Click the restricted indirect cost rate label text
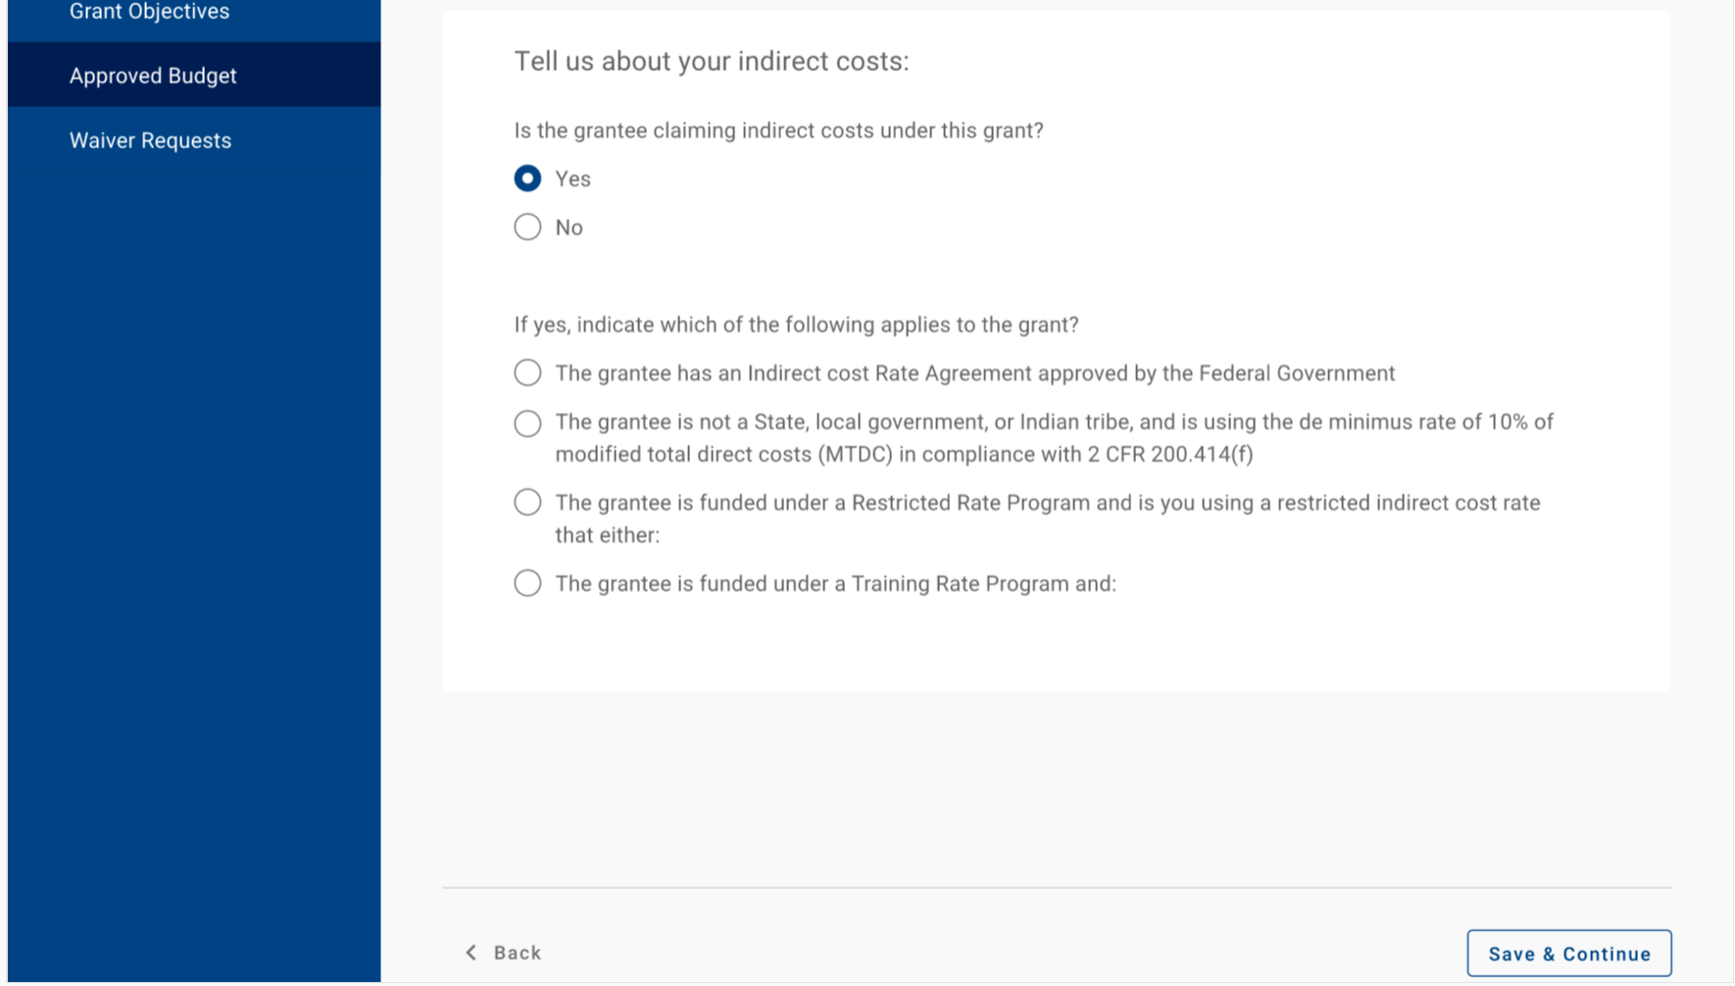Screen dimensions: 1735x986 pos(1047,518)
